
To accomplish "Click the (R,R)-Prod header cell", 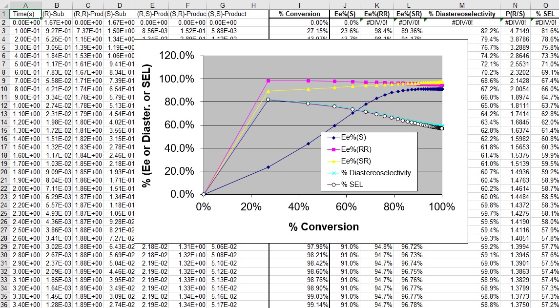I will tap(88, 14).
